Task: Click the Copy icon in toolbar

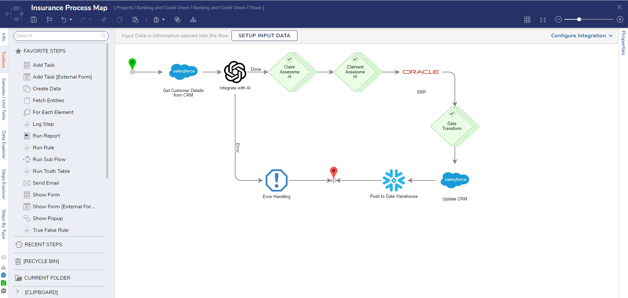Action: [x=120, y=20]
